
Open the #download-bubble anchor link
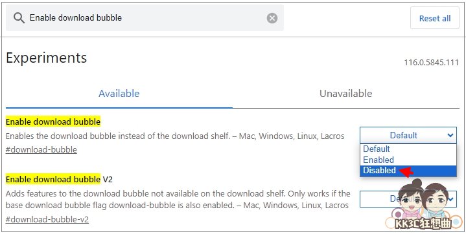click(41, 149)
